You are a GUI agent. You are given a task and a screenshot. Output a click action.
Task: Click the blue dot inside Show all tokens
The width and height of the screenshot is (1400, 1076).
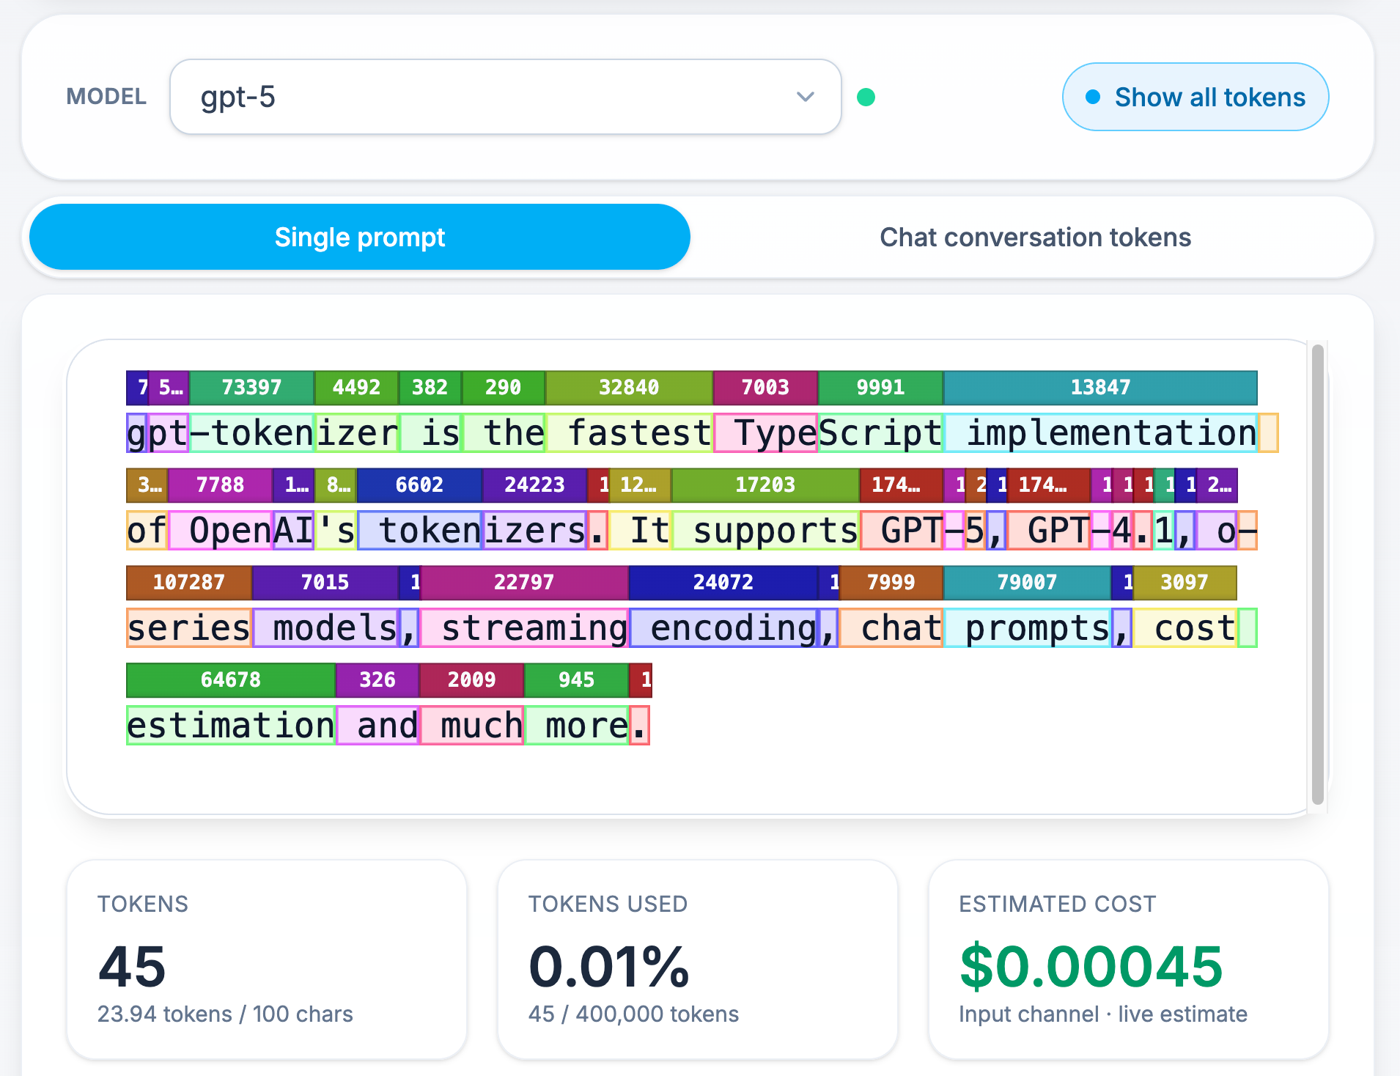(x=1093, y=95)
